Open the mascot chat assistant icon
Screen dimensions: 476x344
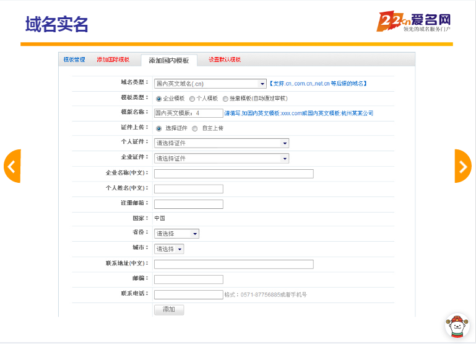pos(457,325)
